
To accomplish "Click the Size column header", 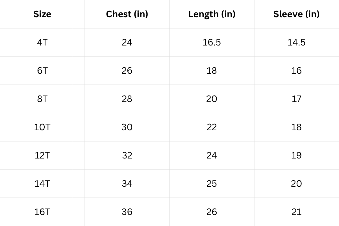I will point(42,14).
